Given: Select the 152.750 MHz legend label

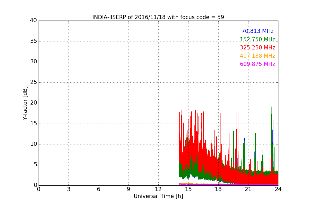Looking at the screenshot, I should [257, 39].
